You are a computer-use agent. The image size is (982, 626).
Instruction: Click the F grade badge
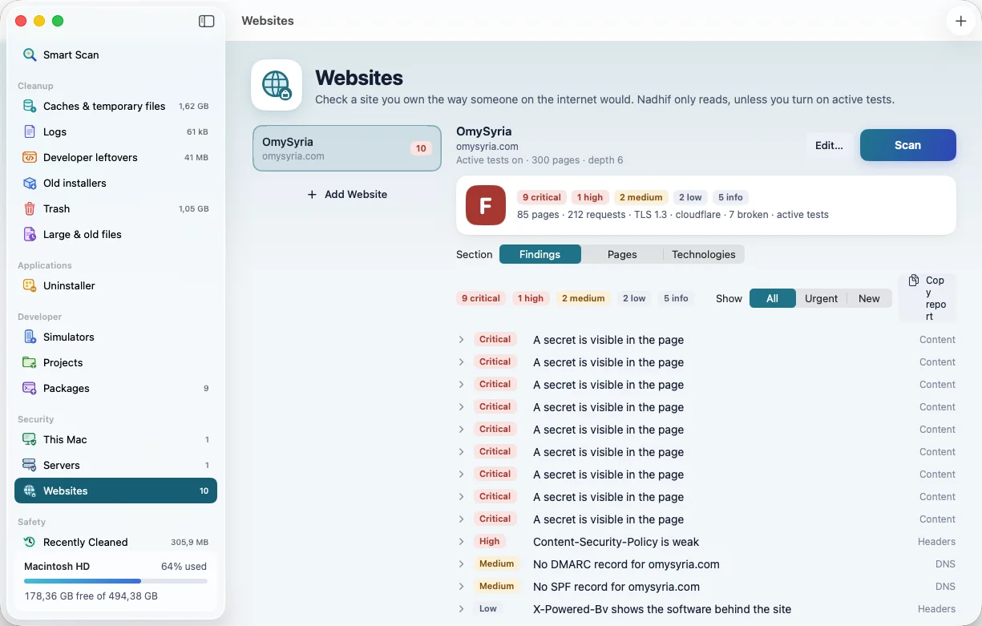(486, 205)
